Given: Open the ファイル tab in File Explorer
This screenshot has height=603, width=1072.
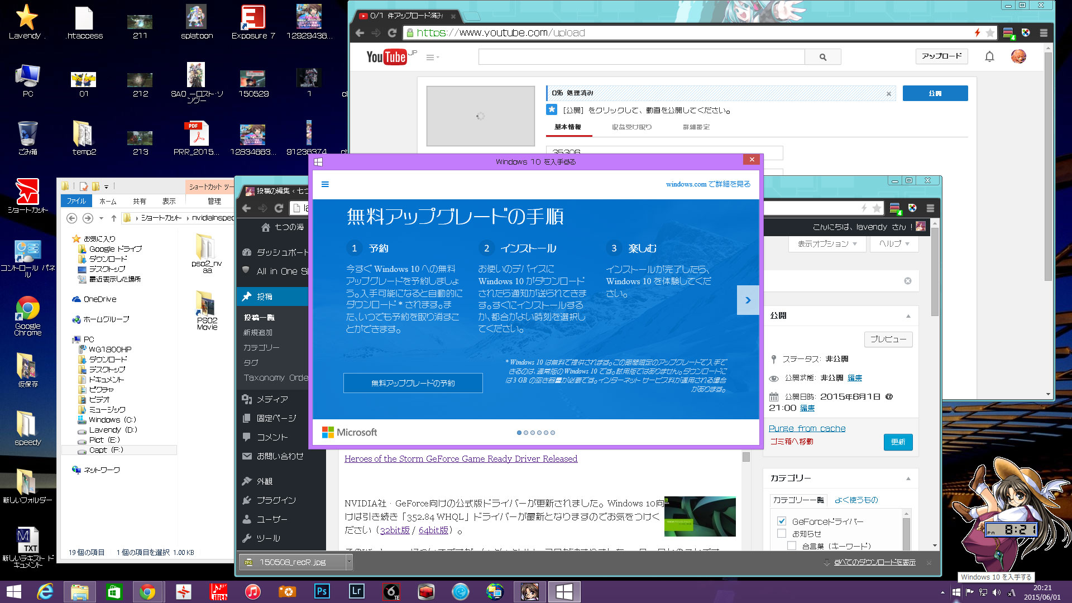Looking at the screenshot, I should [x=76, y=201].
